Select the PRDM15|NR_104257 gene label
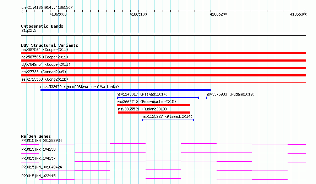Viewport: 316px width, 184px height. click(x=38, y=158)
